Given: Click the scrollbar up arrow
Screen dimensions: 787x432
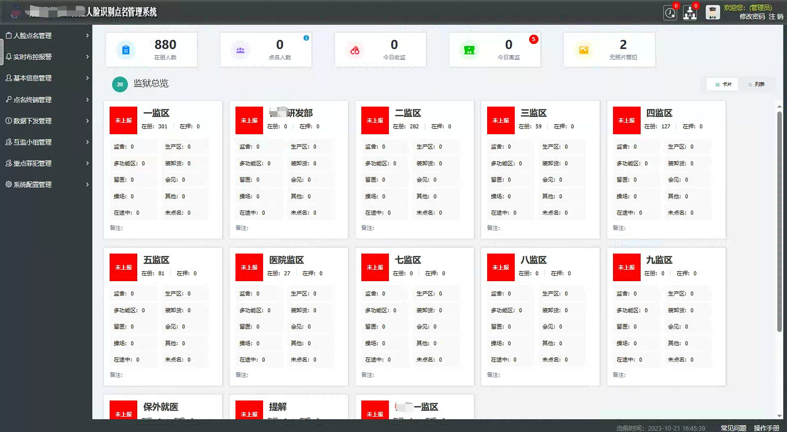Looking at the screenshot, I should [779, 106].
